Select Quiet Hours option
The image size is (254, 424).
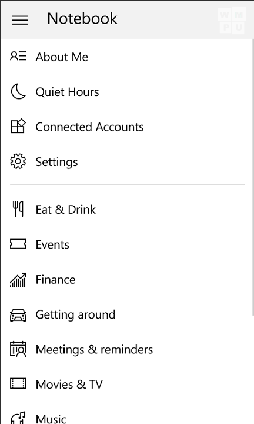pyautogui.click(x=67, y=92)
